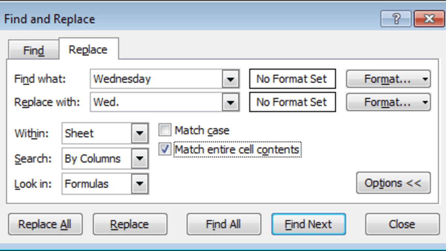The image size is (446, 251).
Task: Open the Look in dropdown showing Formulas
Action: tap(140, 183)
